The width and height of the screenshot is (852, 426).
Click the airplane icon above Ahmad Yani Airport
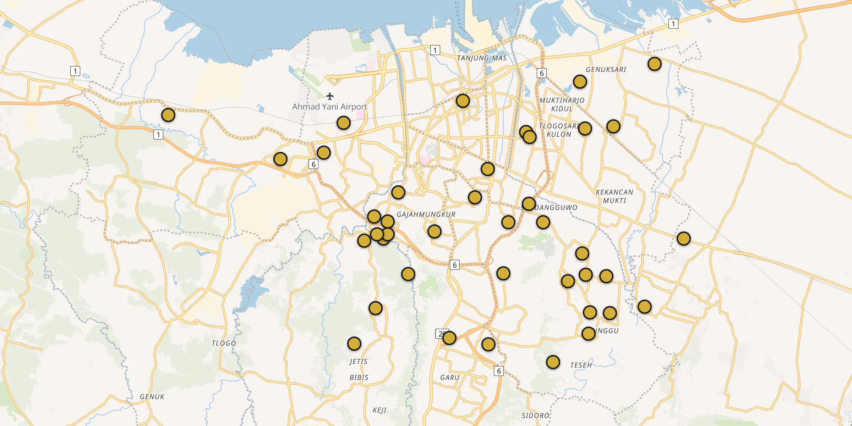pyautogui.click(x=330, y=96)
